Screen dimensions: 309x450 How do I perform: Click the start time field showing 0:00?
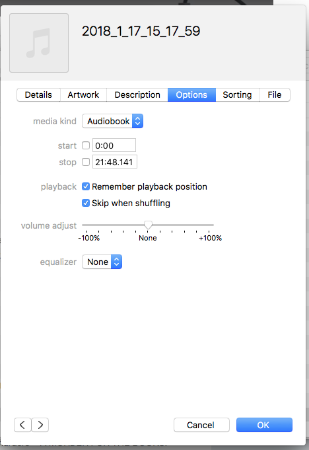pos(114,145)
